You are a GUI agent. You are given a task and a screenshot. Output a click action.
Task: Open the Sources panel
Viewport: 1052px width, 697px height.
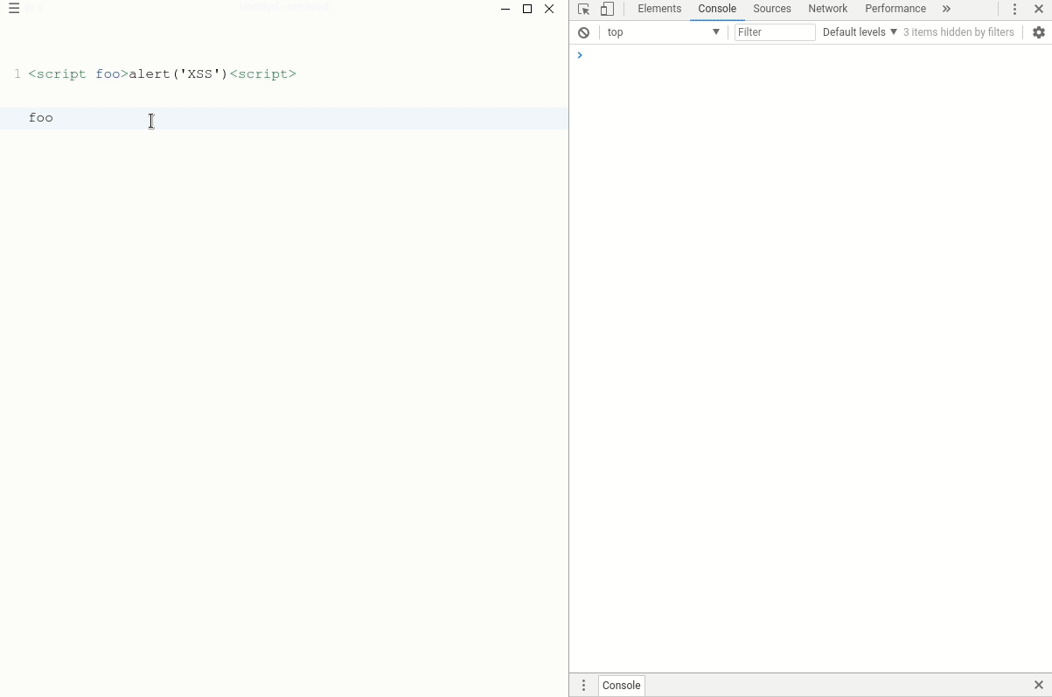772,9
